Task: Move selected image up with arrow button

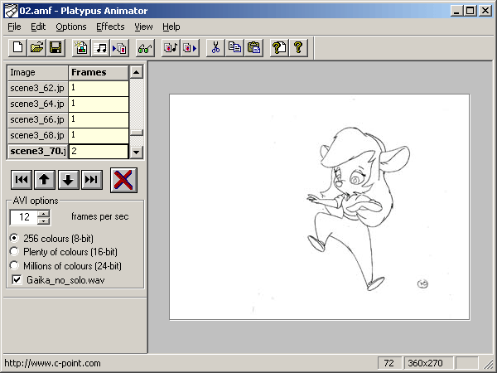Action: click(45, 180)
